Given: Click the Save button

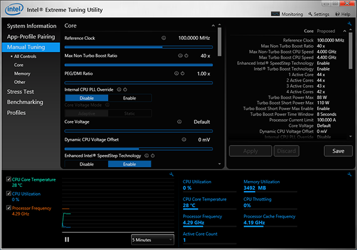Looking at the screenshot, I should [338, 151].
